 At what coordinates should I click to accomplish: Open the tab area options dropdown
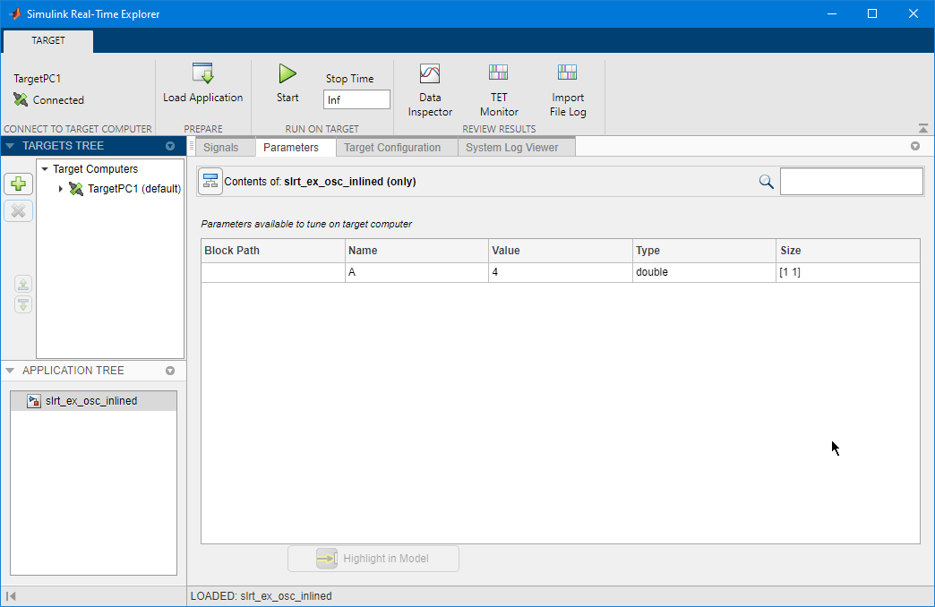(x=915, y=146)
